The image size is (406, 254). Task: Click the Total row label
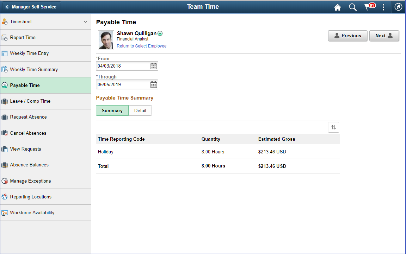[103, 166]
